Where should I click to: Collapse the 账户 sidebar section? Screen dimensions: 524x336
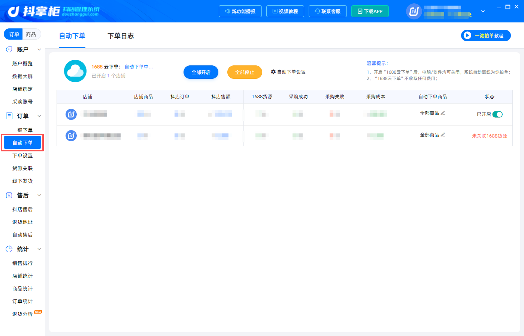(39, 49)
